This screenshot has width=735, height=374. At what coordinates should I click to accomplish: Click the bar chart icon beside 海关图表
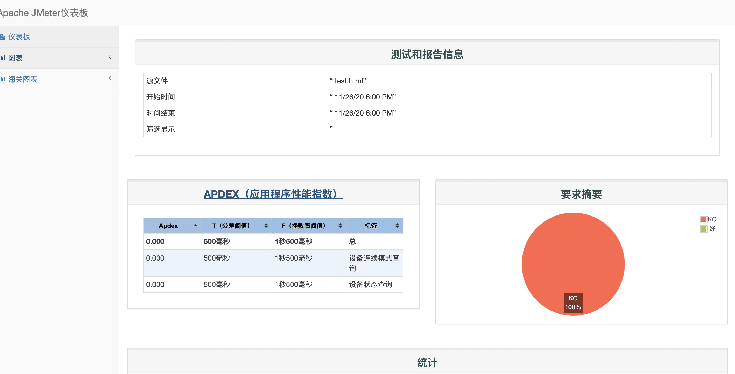[x=3, y=79]
